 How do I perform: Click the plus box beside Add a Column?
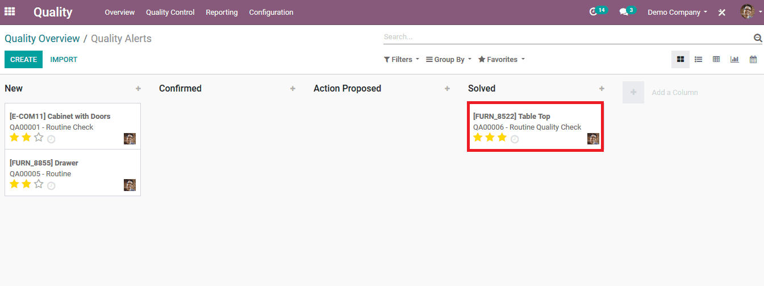tap(633, 92)
